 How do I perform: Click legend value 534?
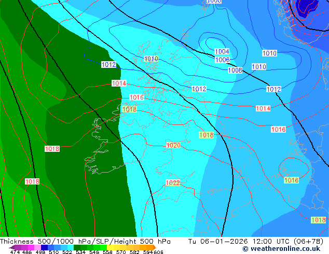coord(80,252)
